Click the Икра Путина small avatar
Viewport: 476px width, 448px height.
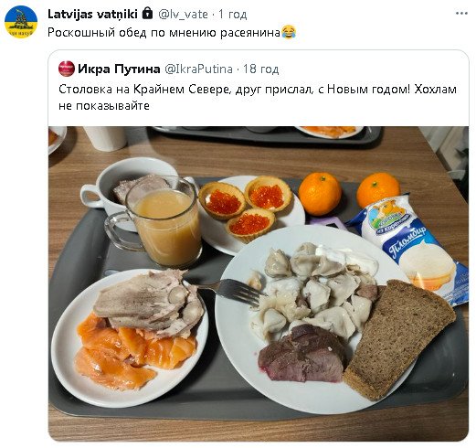point(67,69)
